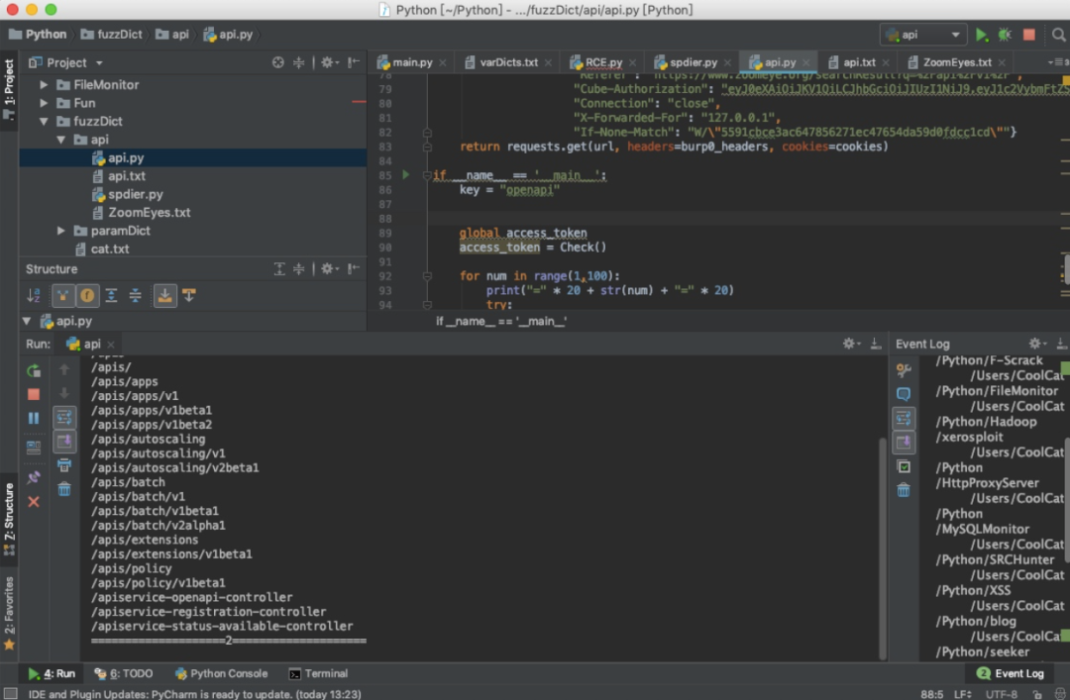Open the Terminal tool window
The image size is (1070, 700).
[317, 673]
